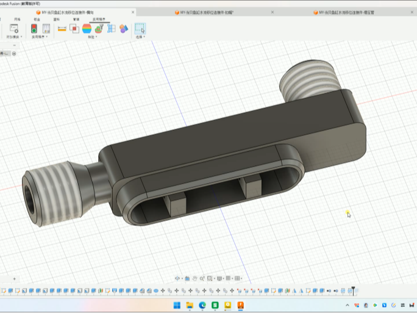This screenshot has height=313, width=417.
Task: Click the Orbit navigation icon
Action: click(x=177, y=279)
